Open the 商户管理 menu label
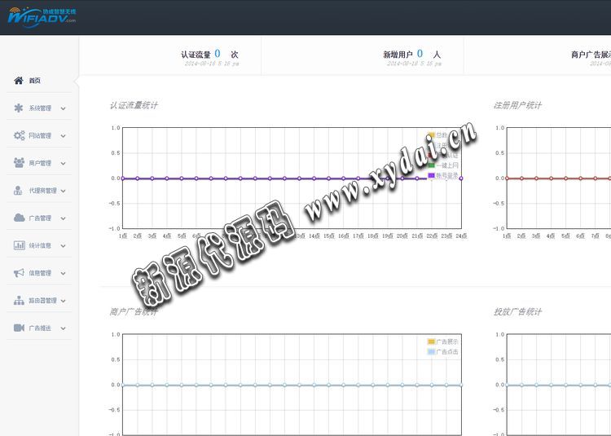 [40, 163]
